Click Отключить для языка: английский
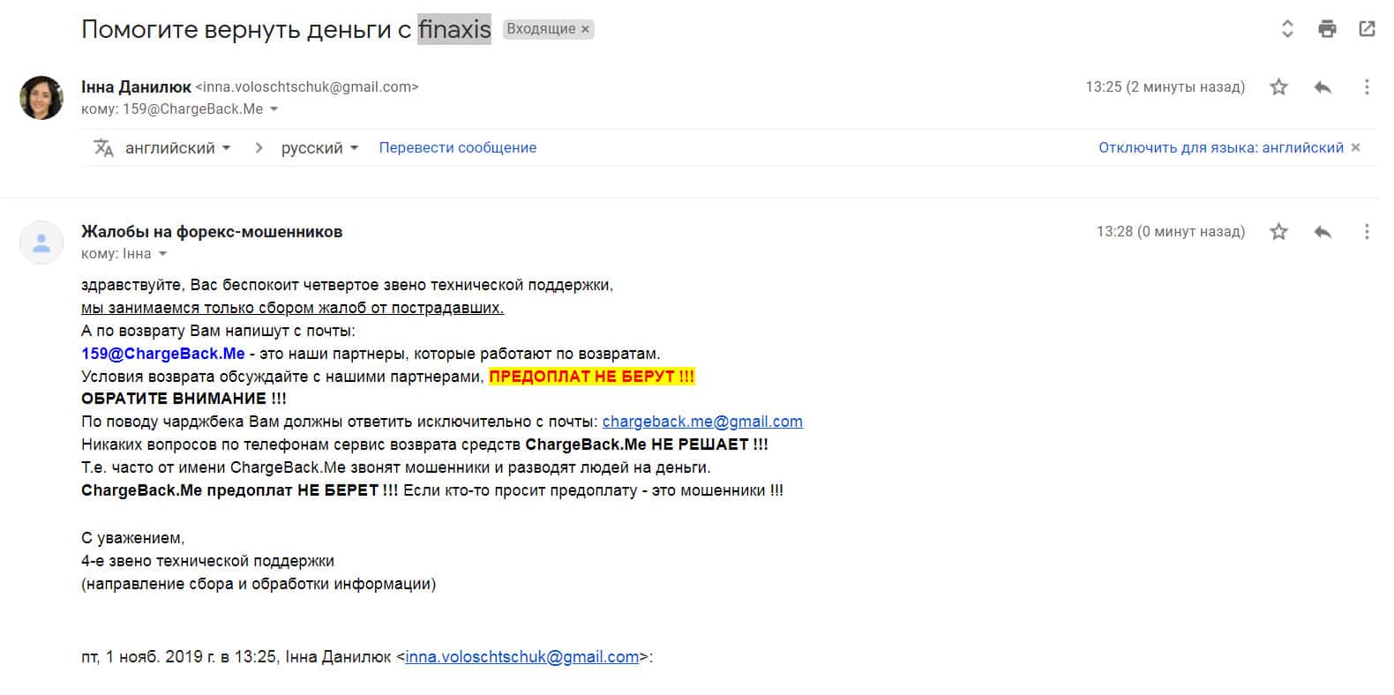Screen dimensions: 1394x695 tap(1220, 147)
